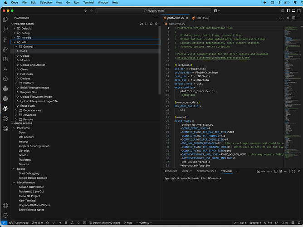The width and height of the screenshot is (303, 227).
Task: Select the PlatformIO alien-head icon in activity bar
Action: click(x=5, y=109)
